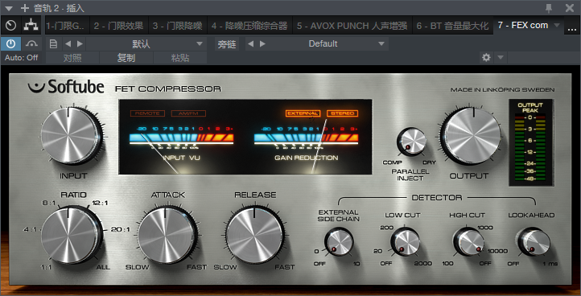Open the Default sidechain dropdown
The height and width of the screenshot is (296, 581).
tap(323, 44)
